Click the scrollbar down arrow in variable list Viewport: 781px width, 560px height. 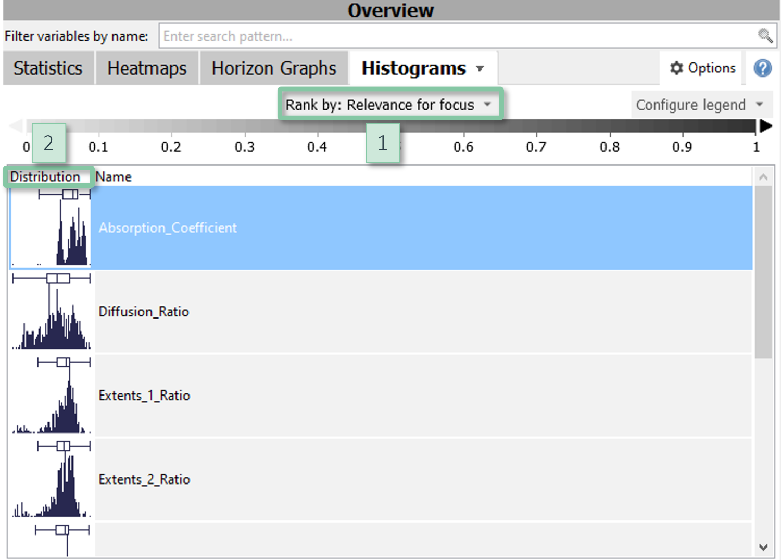[763, 547]
